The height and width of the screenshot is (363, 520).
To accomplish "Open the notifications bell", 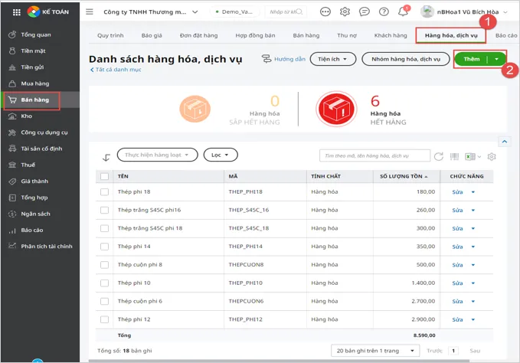I will tap(403, 11).
